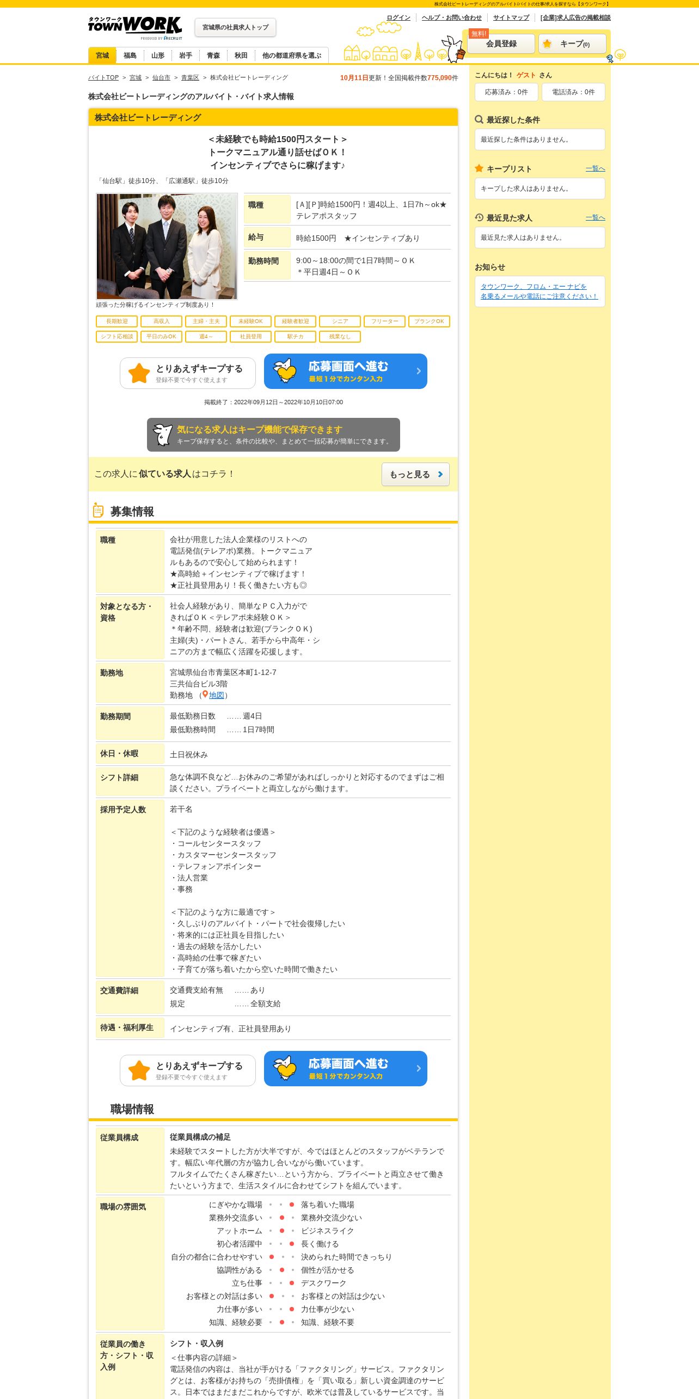
Task: Click the 週4～ tag
Action: 206,337
